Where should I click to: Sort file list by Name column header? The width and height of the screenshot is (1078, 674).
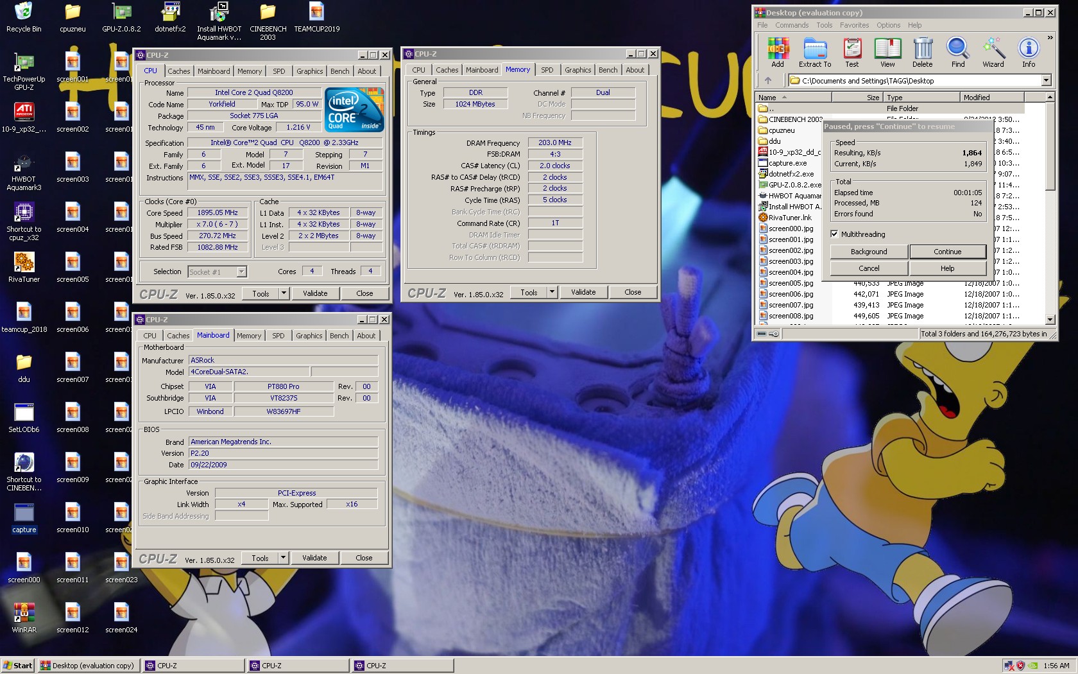point(793,98)
